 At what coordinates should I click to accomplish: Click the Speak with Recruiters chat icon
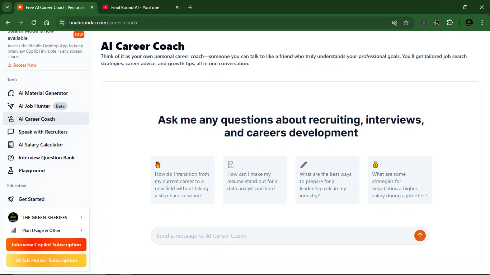(11, 132)
